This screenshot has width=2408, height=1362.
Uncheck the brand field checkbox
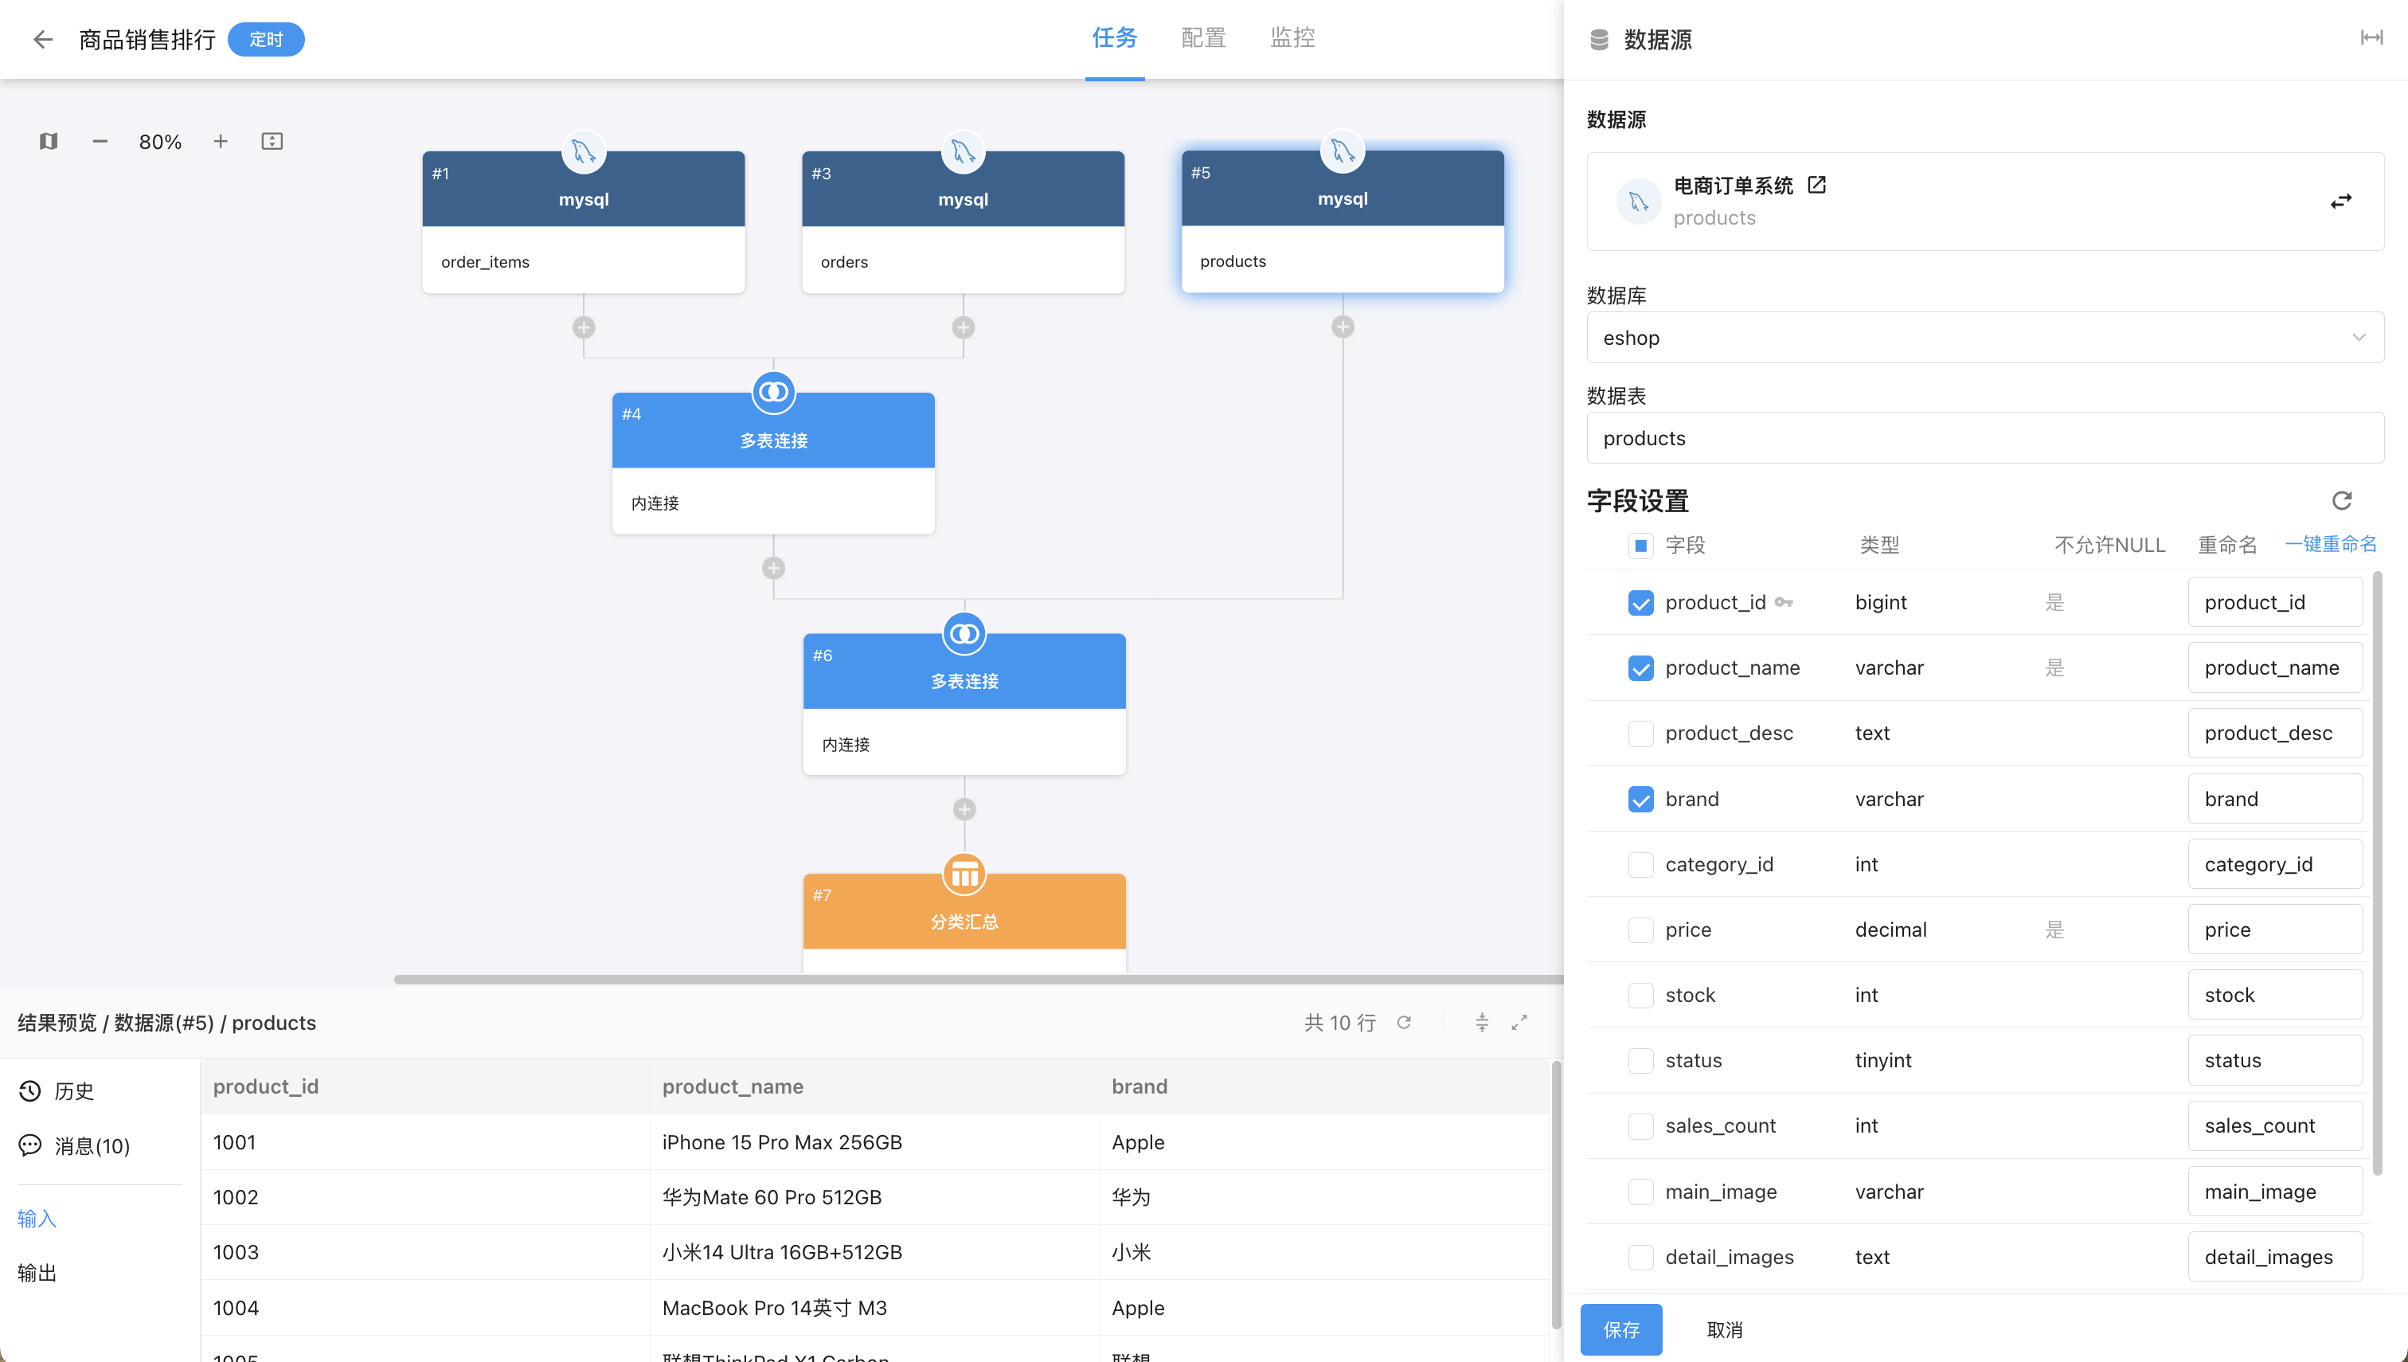pos(1640,799)
